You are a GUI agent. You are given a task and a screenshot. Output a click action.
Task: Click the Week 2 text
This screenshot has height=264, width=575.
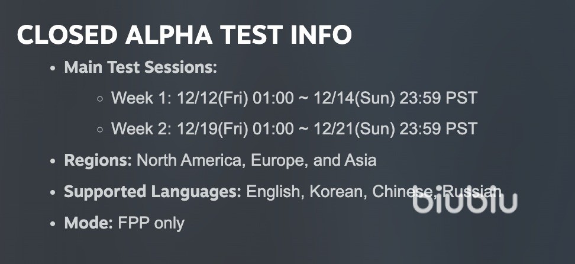tap(139, 129)
